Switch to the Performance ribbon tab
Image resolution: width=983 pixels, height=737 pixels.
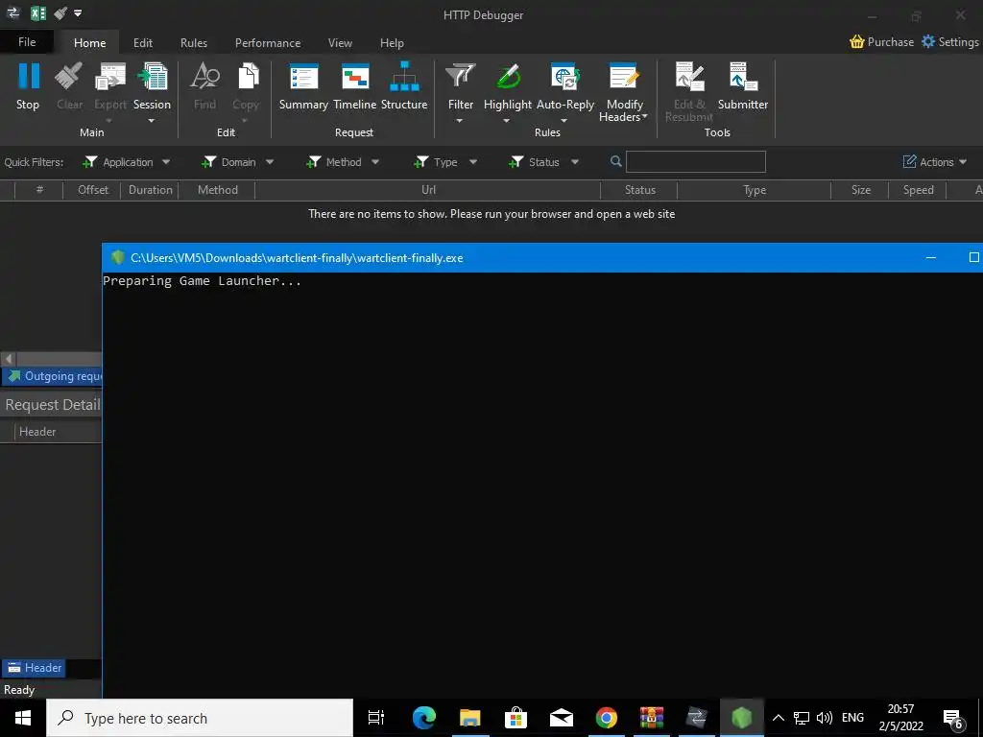[268, 42]
